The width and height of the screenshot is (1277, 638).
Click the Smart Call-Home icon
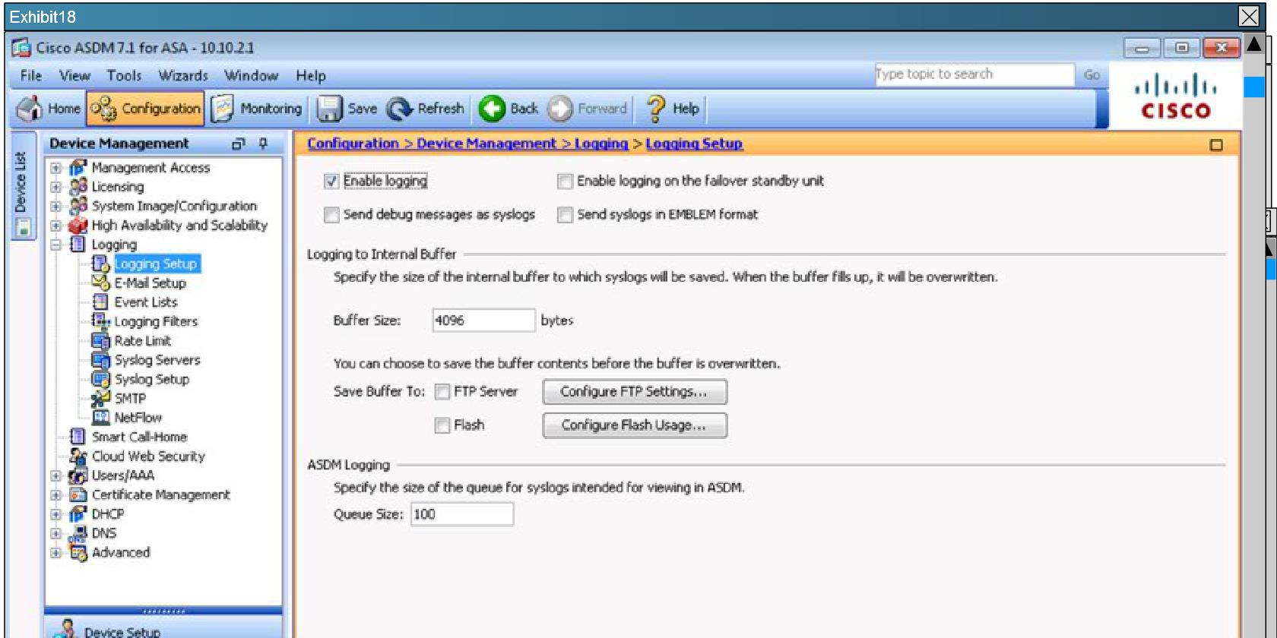pos(78,437)
